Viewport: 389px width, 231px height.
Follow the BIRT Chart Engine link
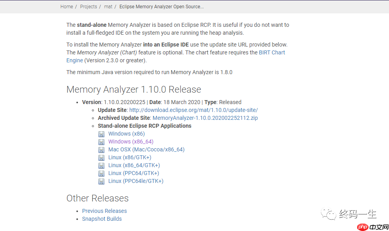272,52
